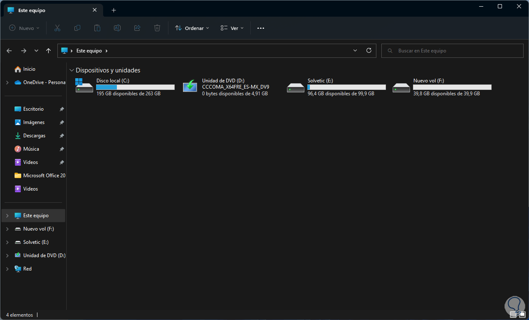Screen dimensions: 529x320
Task: Click the Cut scissors icon in toolbar
Action: [x=57, y=28]
